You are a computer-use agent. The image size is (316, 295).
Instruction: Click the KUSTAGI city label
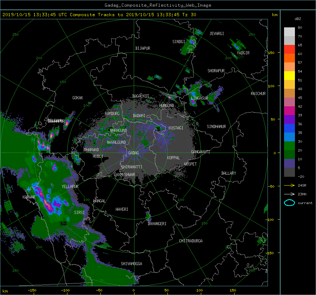(176, 128)
